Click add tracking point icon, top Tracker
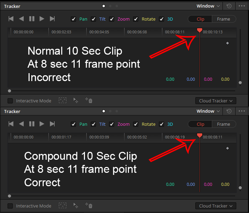249x213 pixels. click(76, 100)
